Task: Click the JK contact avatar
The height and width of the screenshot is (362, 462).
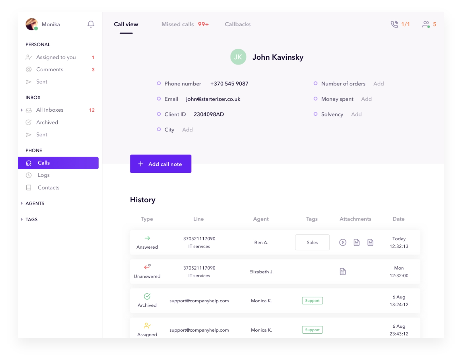Action: 238,57
